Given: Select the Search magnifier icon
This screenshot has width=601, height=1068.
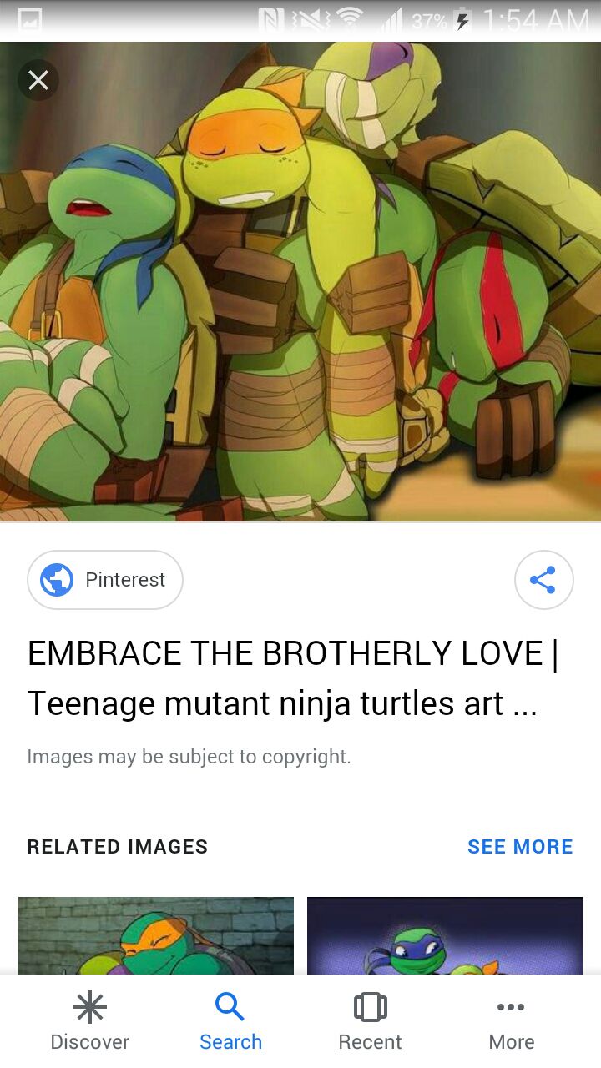Looking at the screenshot, I should 230,1007.
